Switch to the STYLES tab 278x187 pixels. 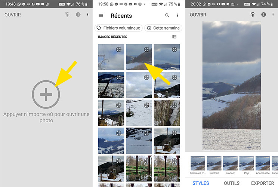pyautogui.click(x=201, y=183)
